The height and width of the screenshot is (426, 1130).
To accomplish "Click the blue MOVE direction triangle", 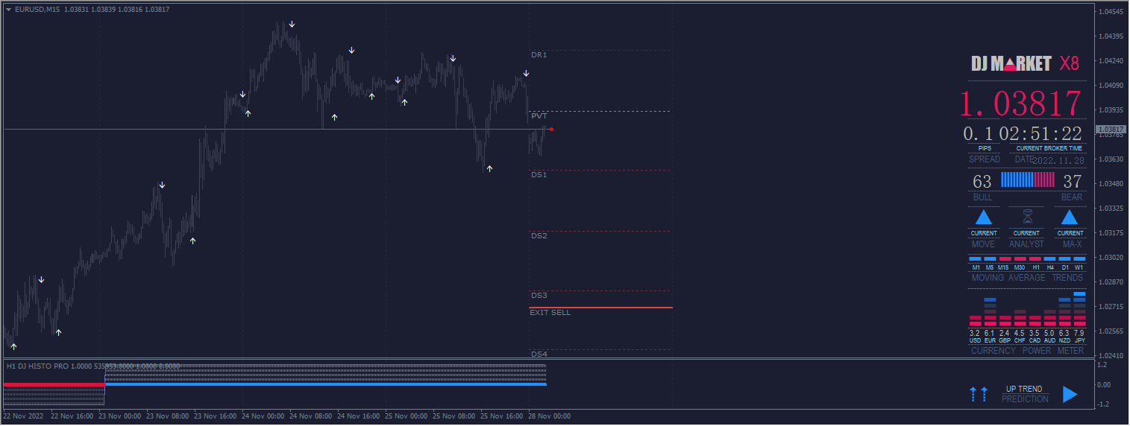I will tap(983, 217).
